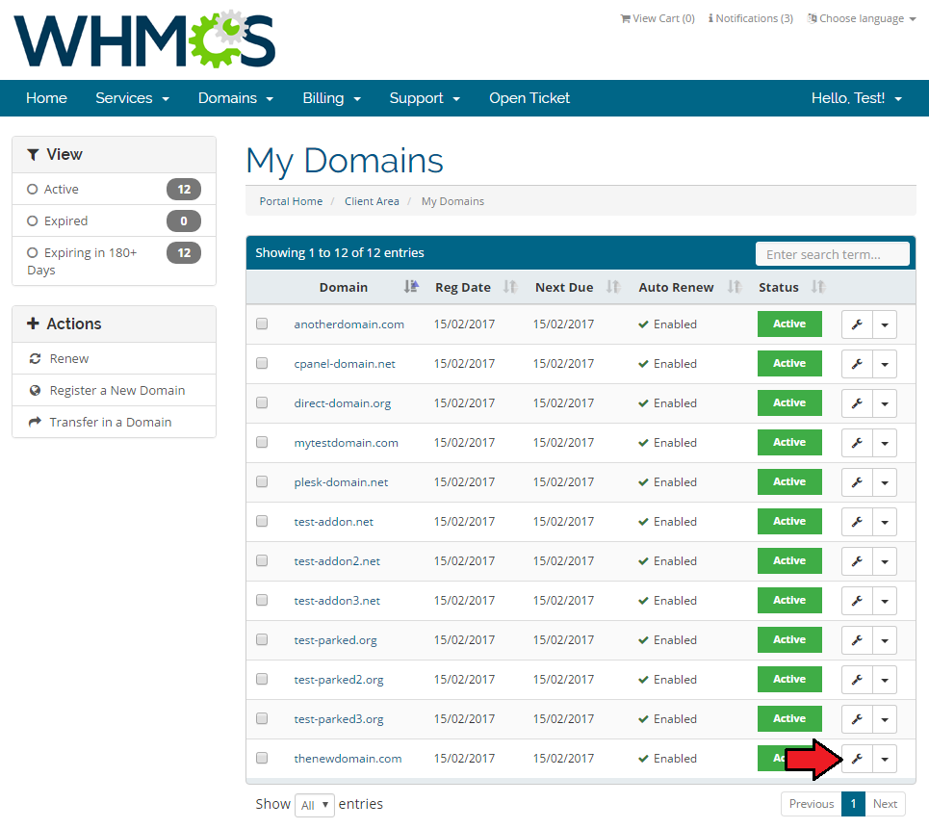Click the wrench icon for test-parked2.org
The image size is (929, 829).
(857, 680)
